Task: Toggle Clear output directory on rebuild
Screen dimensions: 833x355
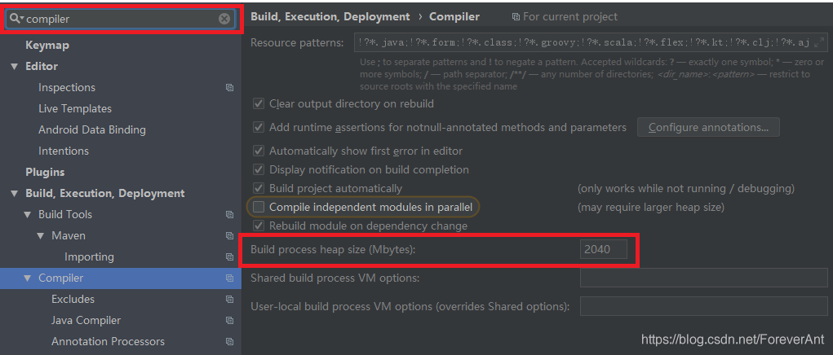Action: pos(259,103)
